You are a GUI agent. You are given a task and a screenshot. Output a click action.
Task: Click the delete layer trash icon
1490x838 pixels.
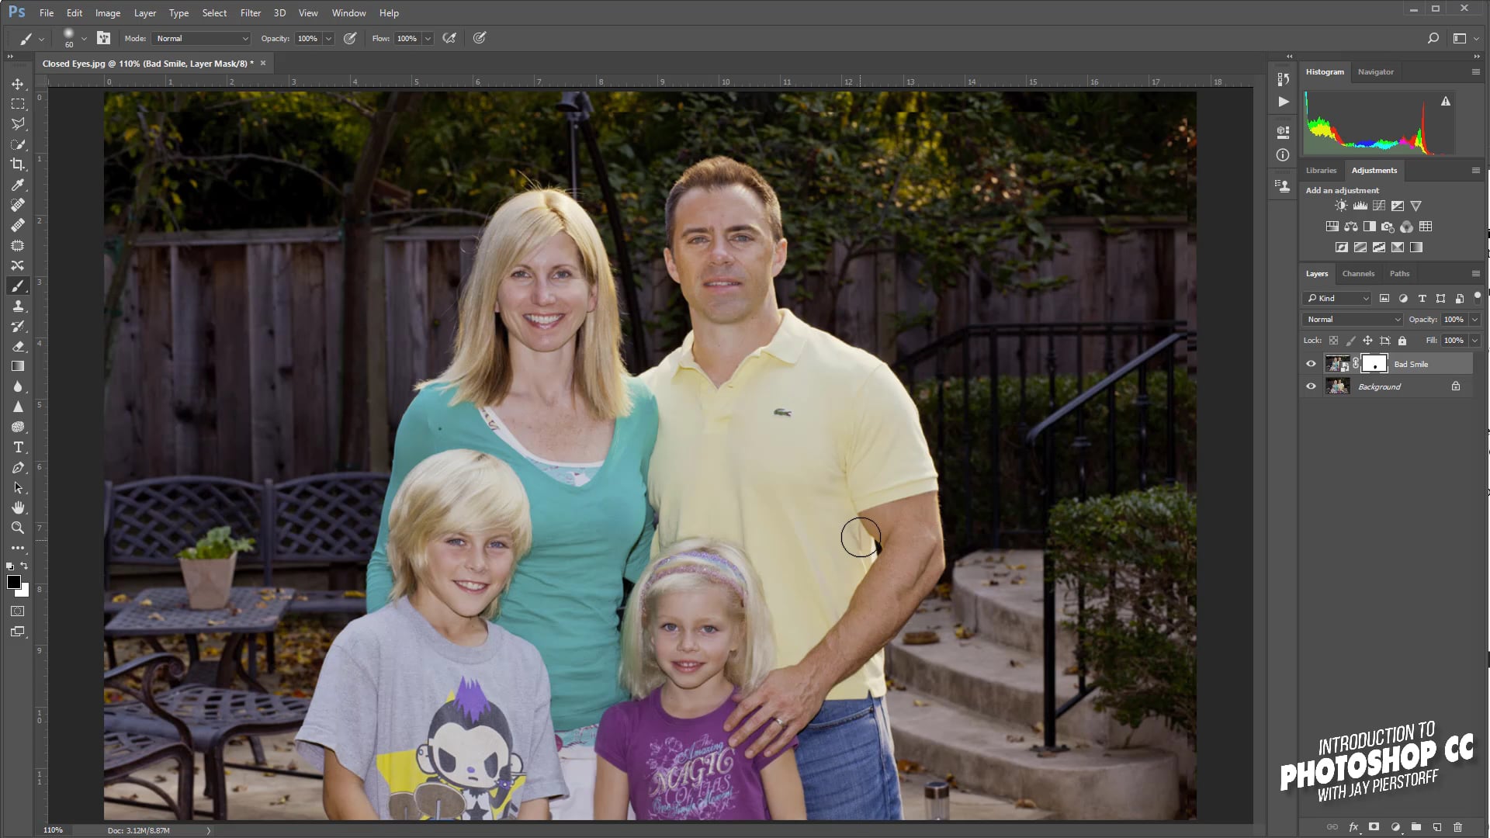[1457, 827]
